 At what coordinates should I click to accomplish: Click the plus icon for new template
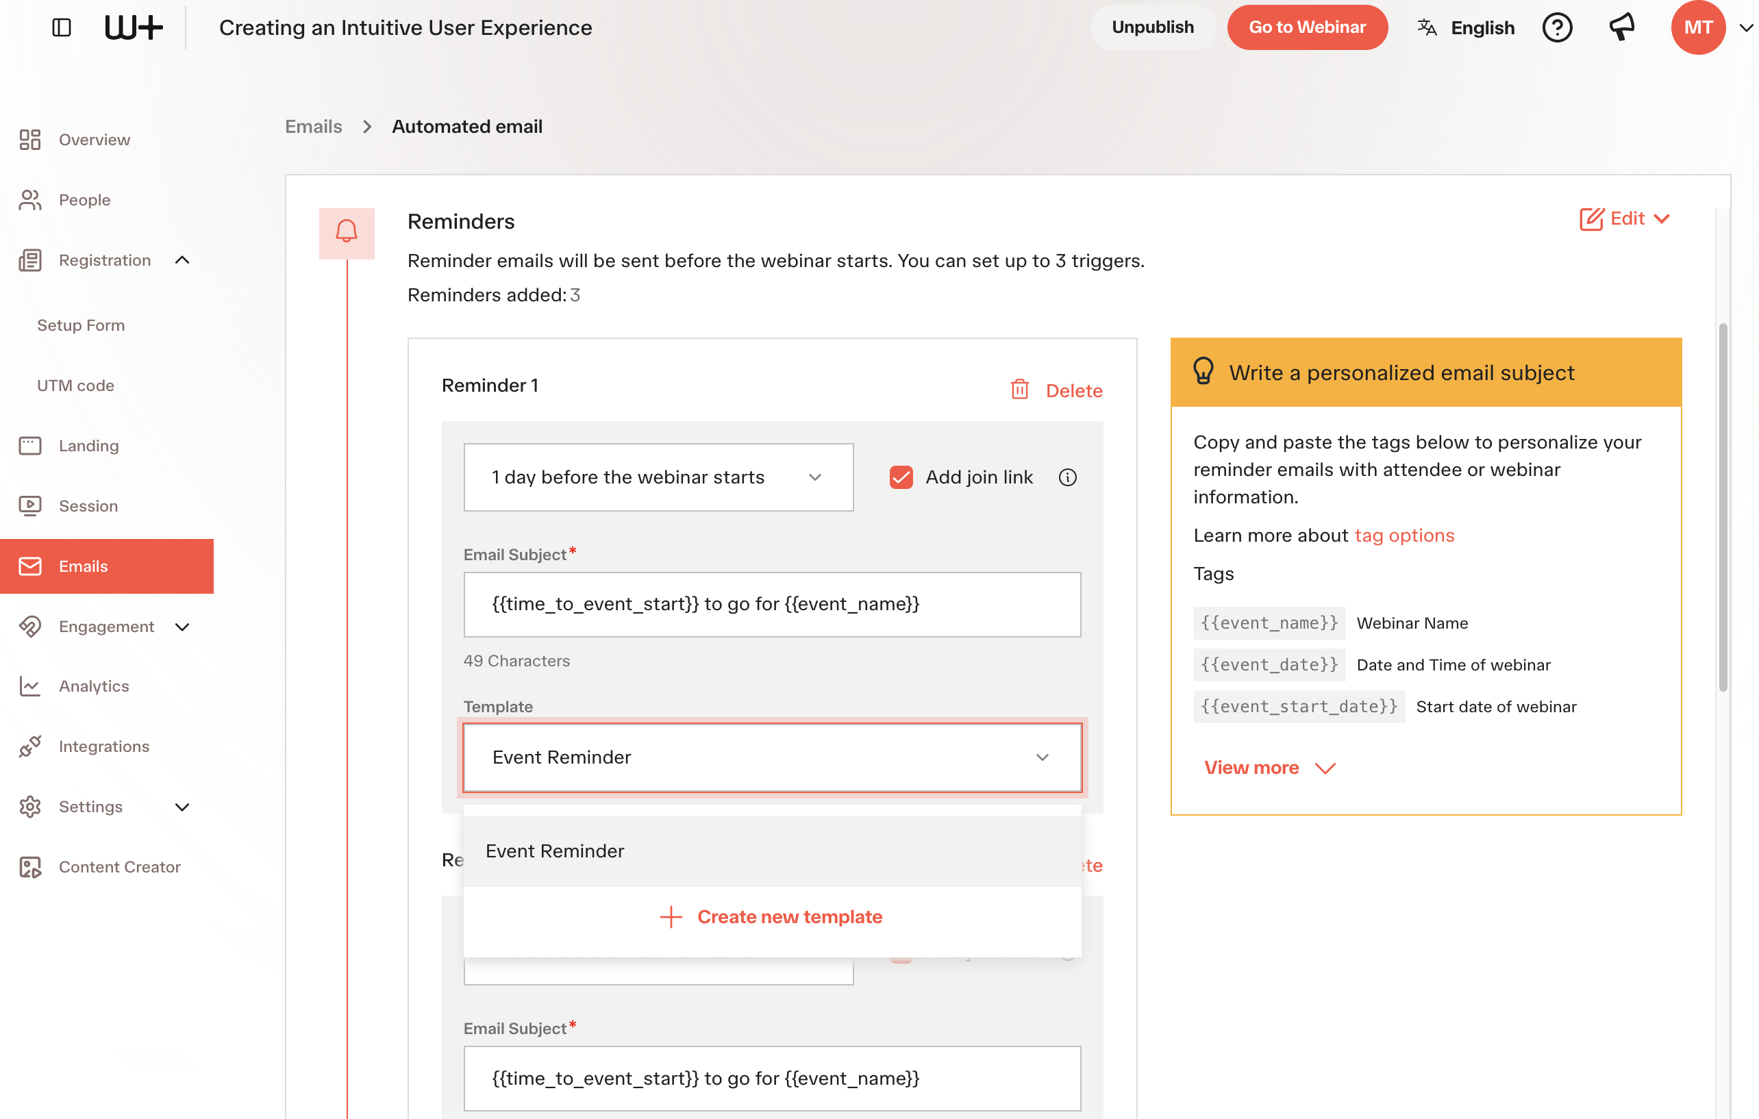pos(671,917)
